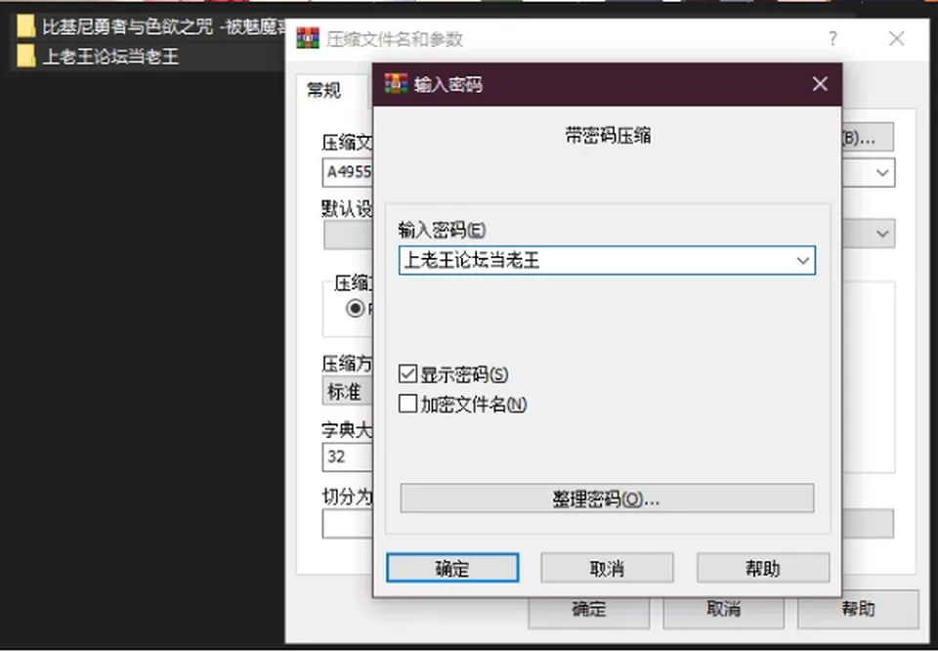
Task: Uncheck the 显示密码 checkbox
Action: tap(407, 374)
